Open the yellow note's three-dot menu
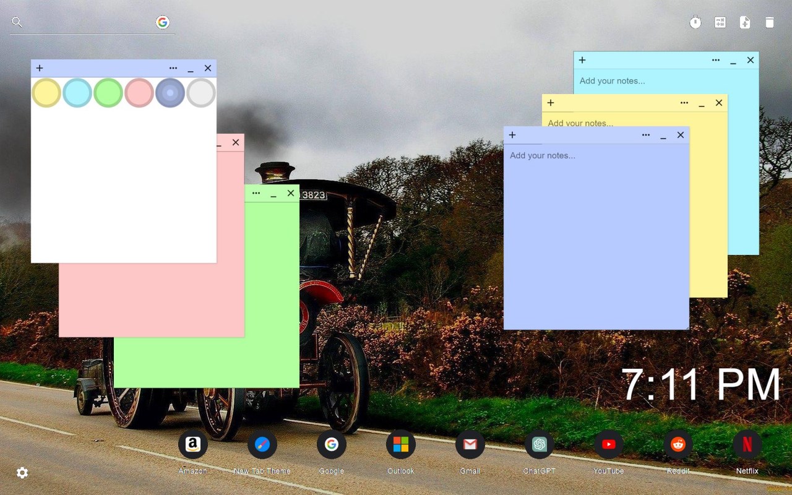The image size is (792, 495). coord(684,103)
